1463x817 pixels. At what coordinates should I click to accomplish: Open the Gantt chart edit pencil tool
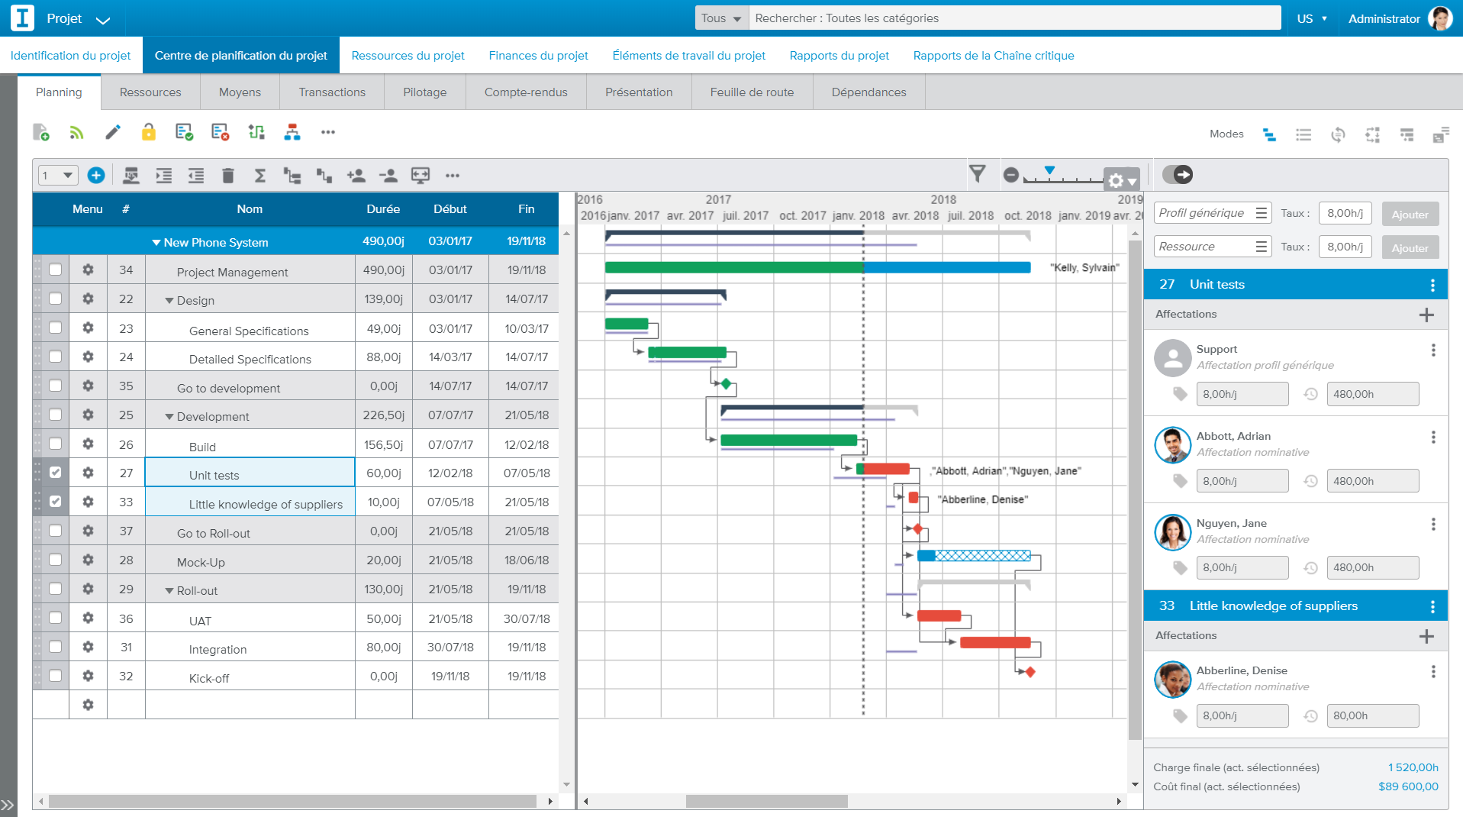point(112,132)
